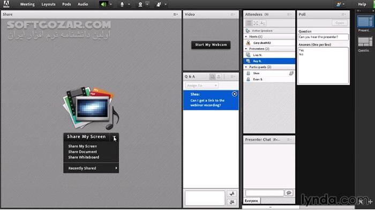The width and height of the screenshot is (375, 211).
Task: Click the Poll Open button
Action: tap(340, 23)
